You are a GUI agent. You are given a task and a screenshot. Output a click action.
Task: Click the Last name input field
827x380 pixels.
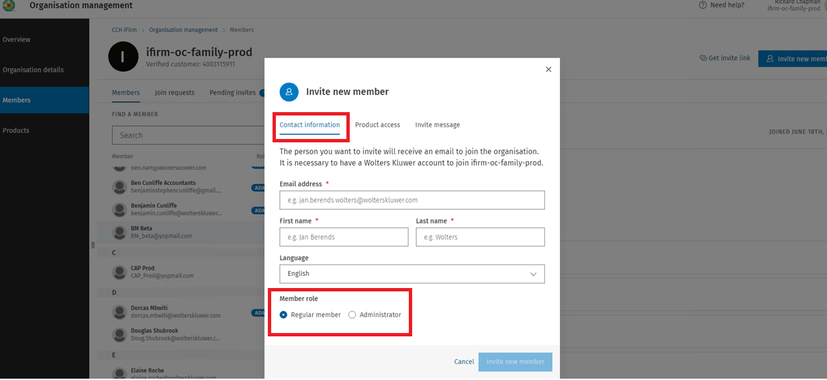point(480,237)
